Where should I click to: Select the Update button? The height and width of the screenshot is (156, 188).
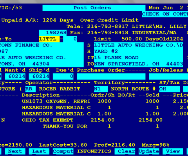tap(149, 151)
